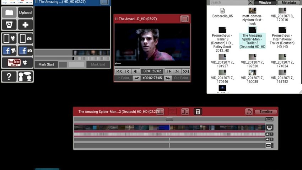Click Mark Start button
The width and height of the screenshot is (302, 170).
pos(46,64)
